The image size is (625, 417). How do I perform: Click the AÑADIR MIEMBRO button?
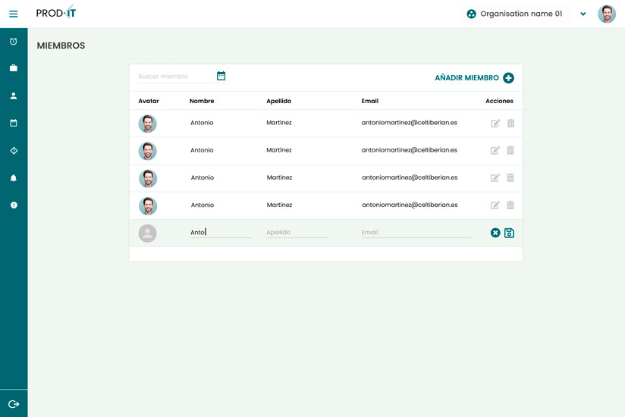[x=474, y=78]
